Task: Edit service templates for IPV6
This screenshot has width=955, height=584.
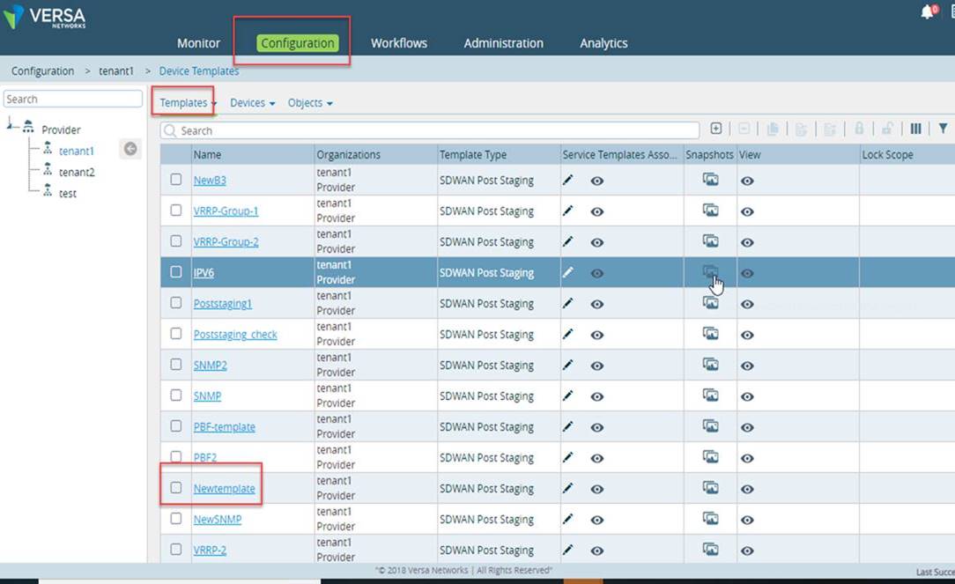Action: click(567, 272)
